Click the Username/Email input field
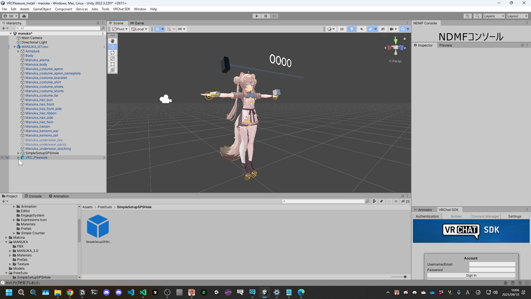Viewport: 531px width, 299px height. [492, 264]
